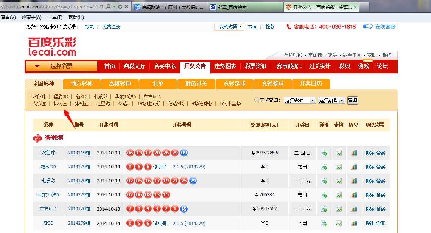
Task: Switch to 彩票_百度搜索 browser tab
Action: [x=246, y=8]
